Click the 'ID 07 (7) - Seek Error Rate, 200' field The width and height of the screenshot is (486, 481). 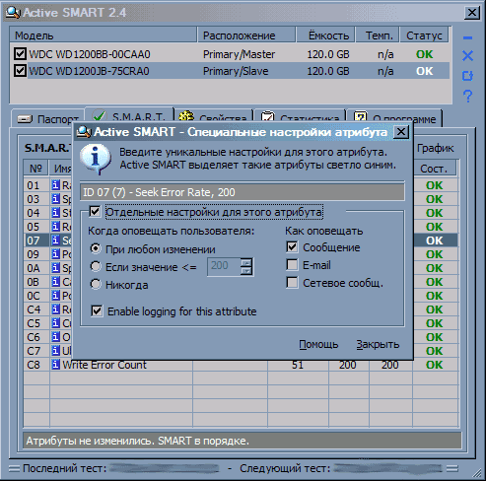pyautogui.click(x=243, y=192)
